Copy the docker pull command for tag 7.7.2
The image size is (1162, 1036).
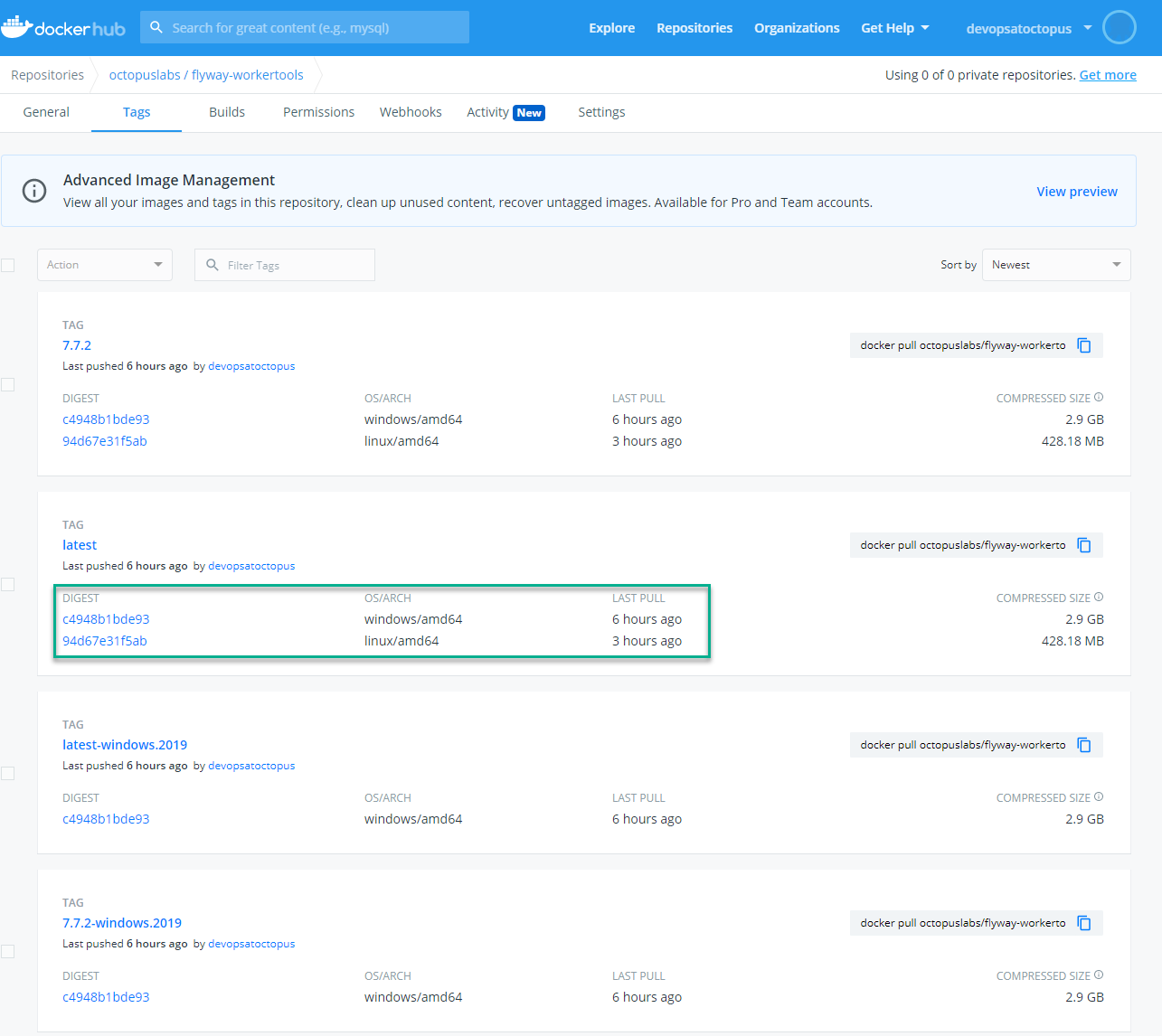coord(1083,344)
